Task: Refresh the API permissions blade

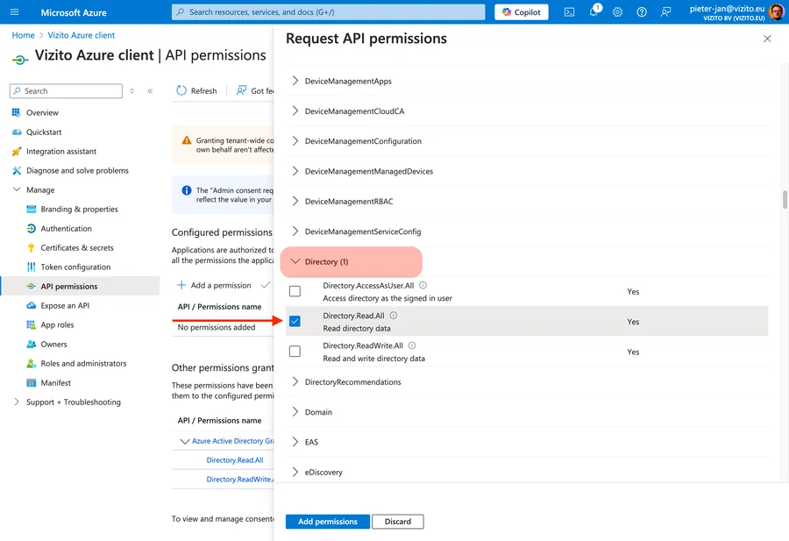Action: pos(195,90)
